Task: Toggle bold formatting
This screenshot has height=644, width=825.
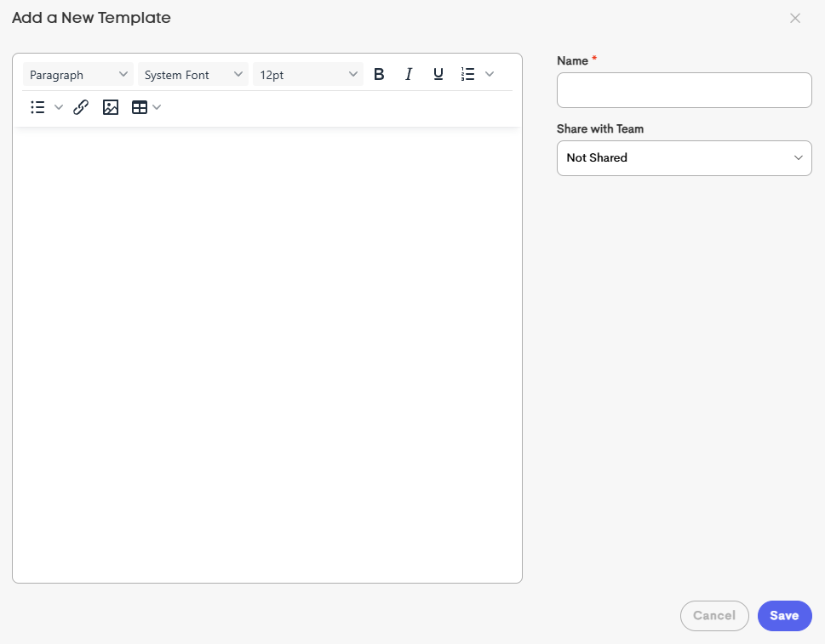Action: (x=379, y=74)
